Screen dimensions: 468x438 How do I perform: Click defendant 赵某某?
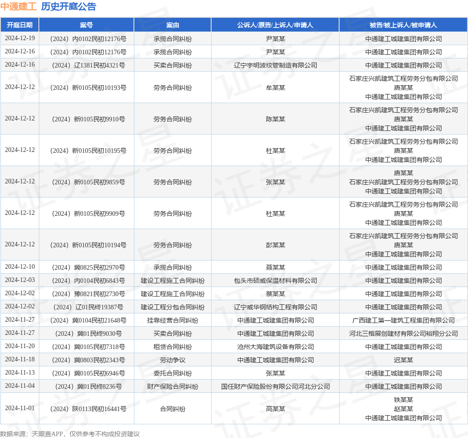click(x=403, y=409)
